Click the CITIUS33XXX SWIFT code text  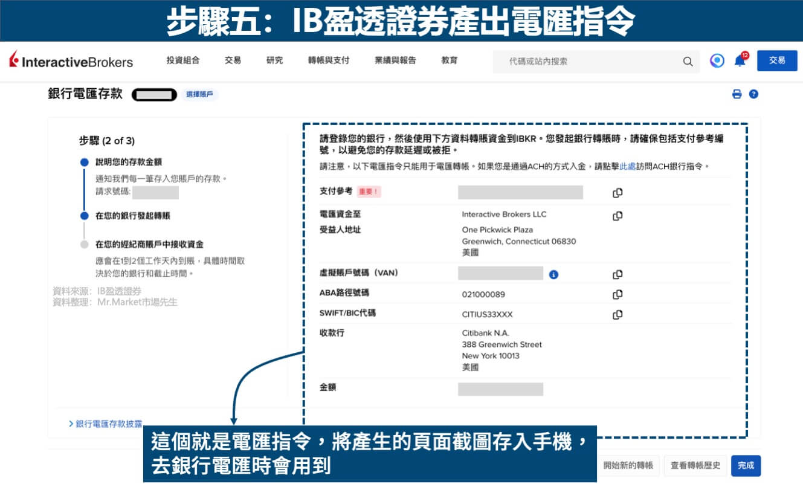tap(487, 314)
